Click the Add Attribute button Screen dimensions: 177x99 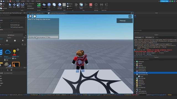11,35
